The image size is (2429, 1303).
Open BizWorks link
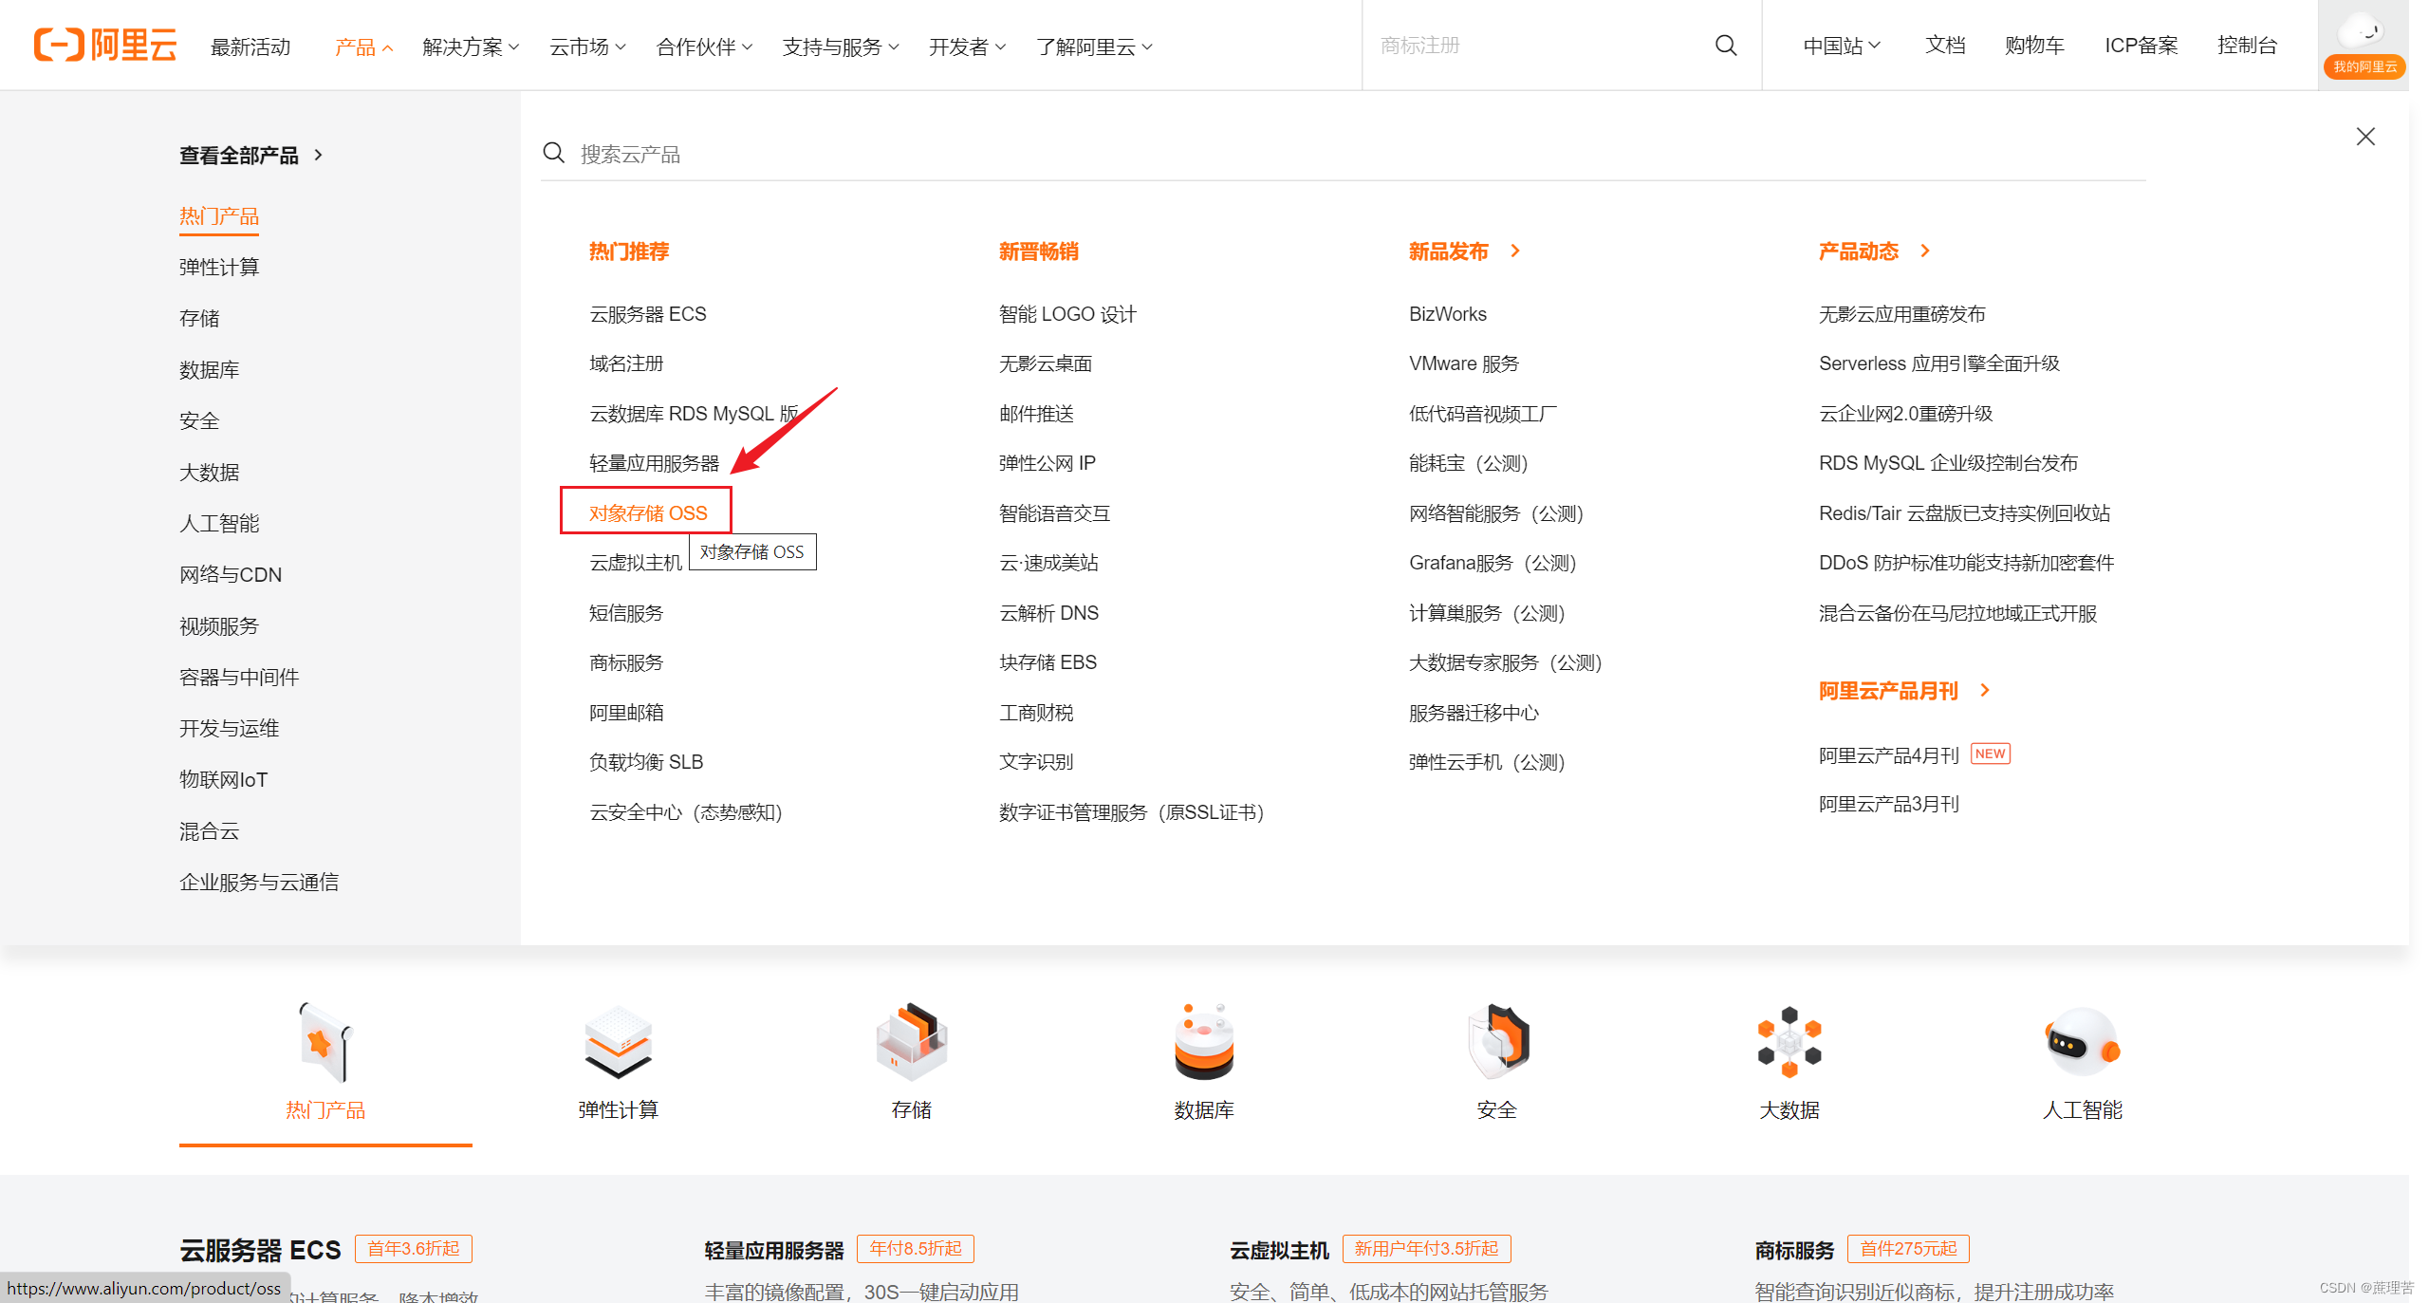[1448, 313]
